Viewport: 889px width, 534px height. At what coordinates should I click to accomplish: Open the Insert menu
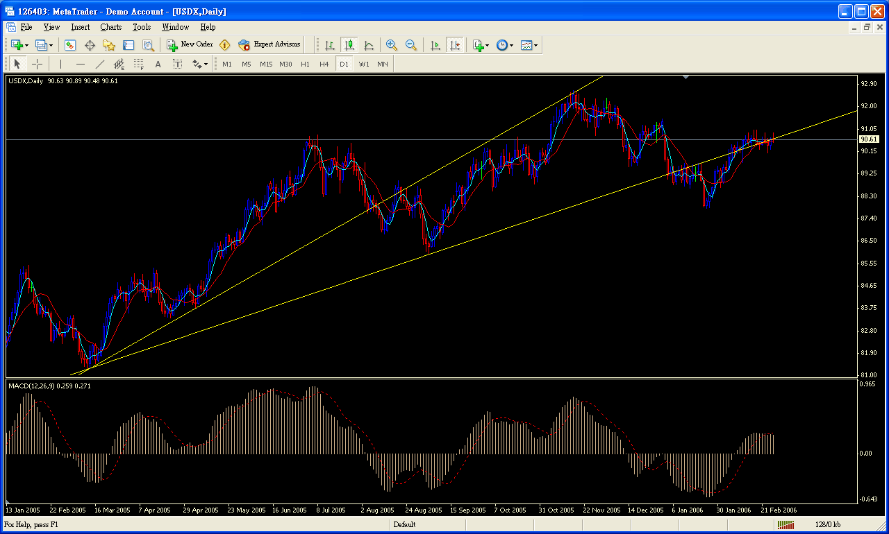[x=80, y=27]
